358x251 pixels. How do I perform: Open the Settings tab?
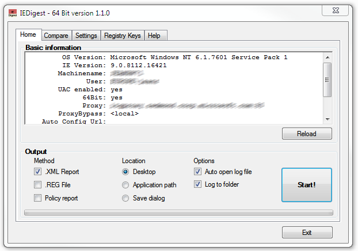pos(86,36)
